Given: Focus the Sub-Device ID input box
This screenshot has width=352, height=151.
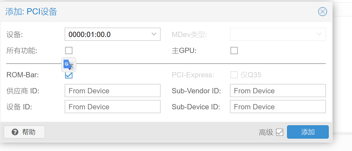Looking at the screenshot, I should tap(278, 107).
